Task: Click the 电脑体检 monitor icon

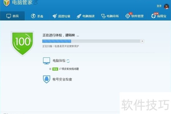Action: [46, 61]
